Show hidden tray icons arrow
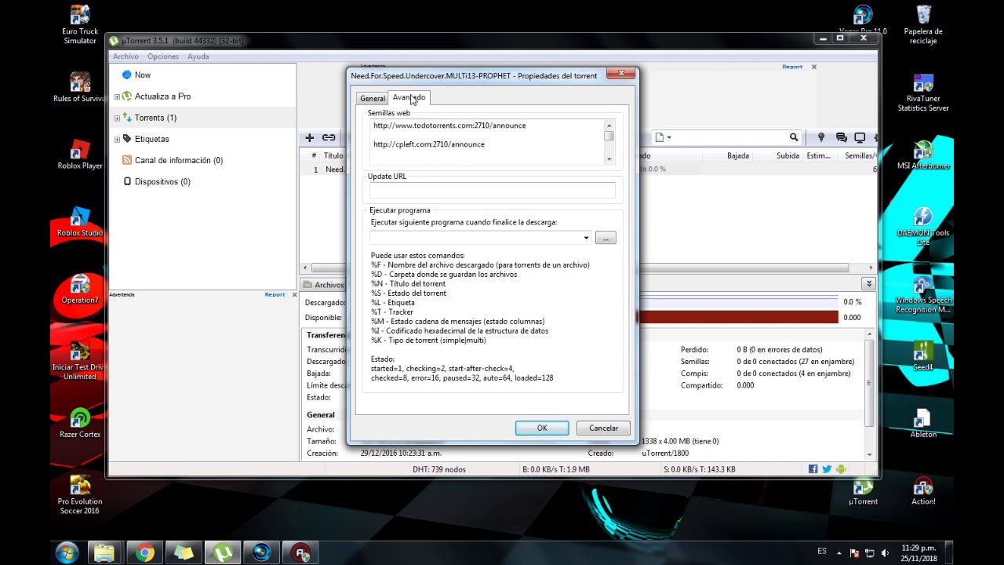Viewport: 1004px width, 565px height. point(839,552)
